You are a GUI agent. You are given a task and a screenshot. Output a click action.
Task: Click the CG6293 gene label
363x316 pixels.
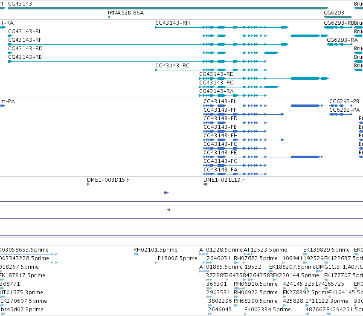click(334, 13)
